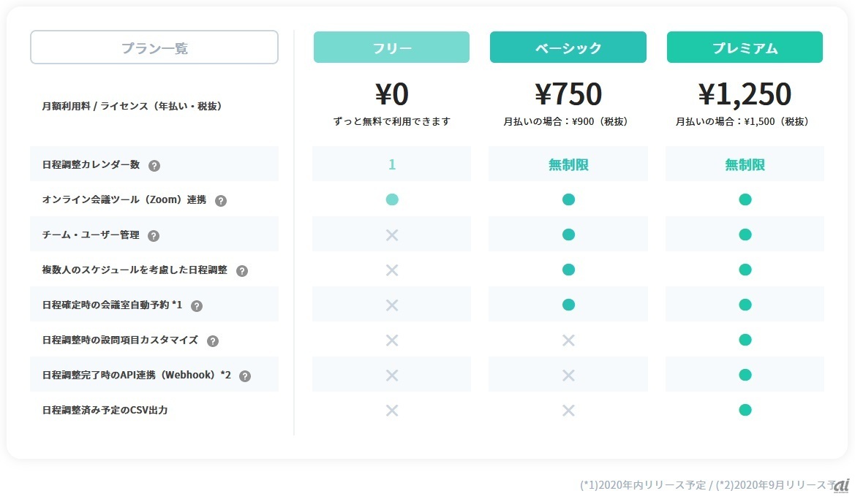
Task: Click X mark for チーム・ユーザー管理 under フリー
Action: 392,235
